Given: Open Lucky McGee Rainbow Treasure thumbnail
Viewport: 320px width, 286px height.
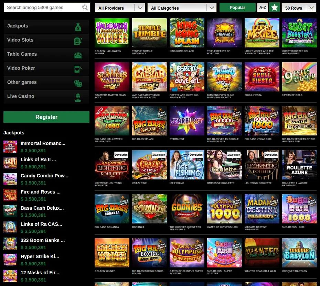Looking at the screenshot, I should pyautogui.click(x=262, y=33).
